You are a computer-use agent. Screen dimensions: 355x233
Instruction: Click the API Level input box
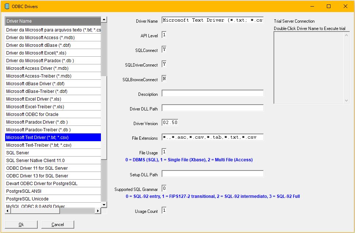point(164,35)
